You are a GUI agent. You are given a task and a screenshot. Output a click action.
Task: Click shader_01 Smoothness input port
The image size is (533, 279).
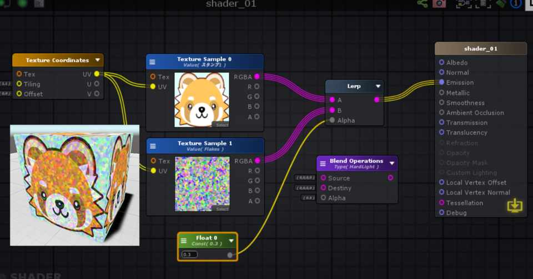pos(441,102)
